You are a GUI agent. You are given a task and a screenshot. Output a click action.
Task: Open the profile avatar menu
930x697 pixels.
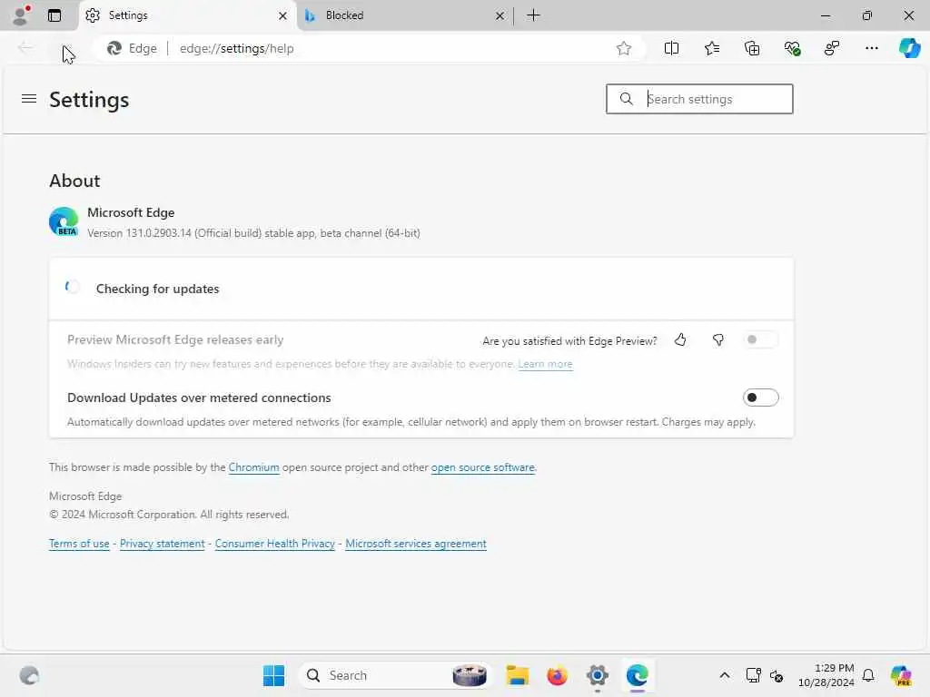(21, 15)
